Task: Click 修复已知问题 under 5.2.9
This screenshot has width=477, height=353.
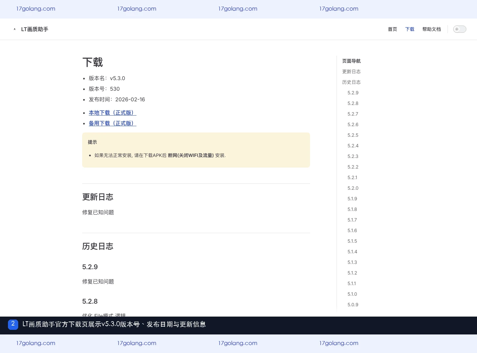Action: point(98,281)
